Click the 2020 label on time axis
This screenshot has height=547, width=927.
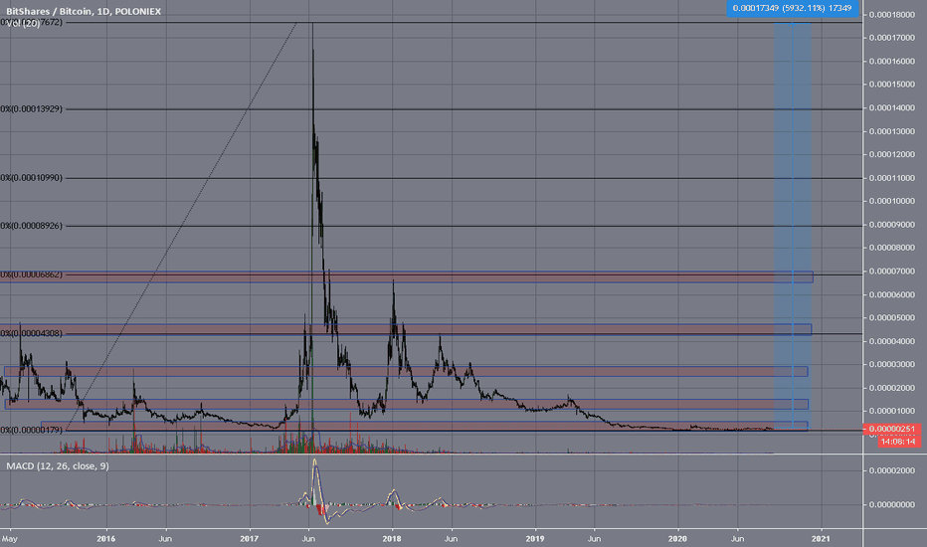[677, 539]
